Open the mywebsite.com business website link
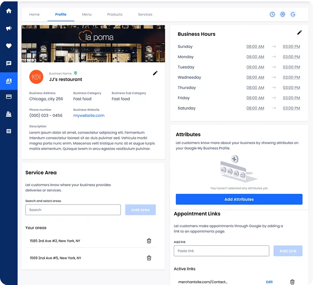Screen dimensions: 313x285 (x=89, y=116)
